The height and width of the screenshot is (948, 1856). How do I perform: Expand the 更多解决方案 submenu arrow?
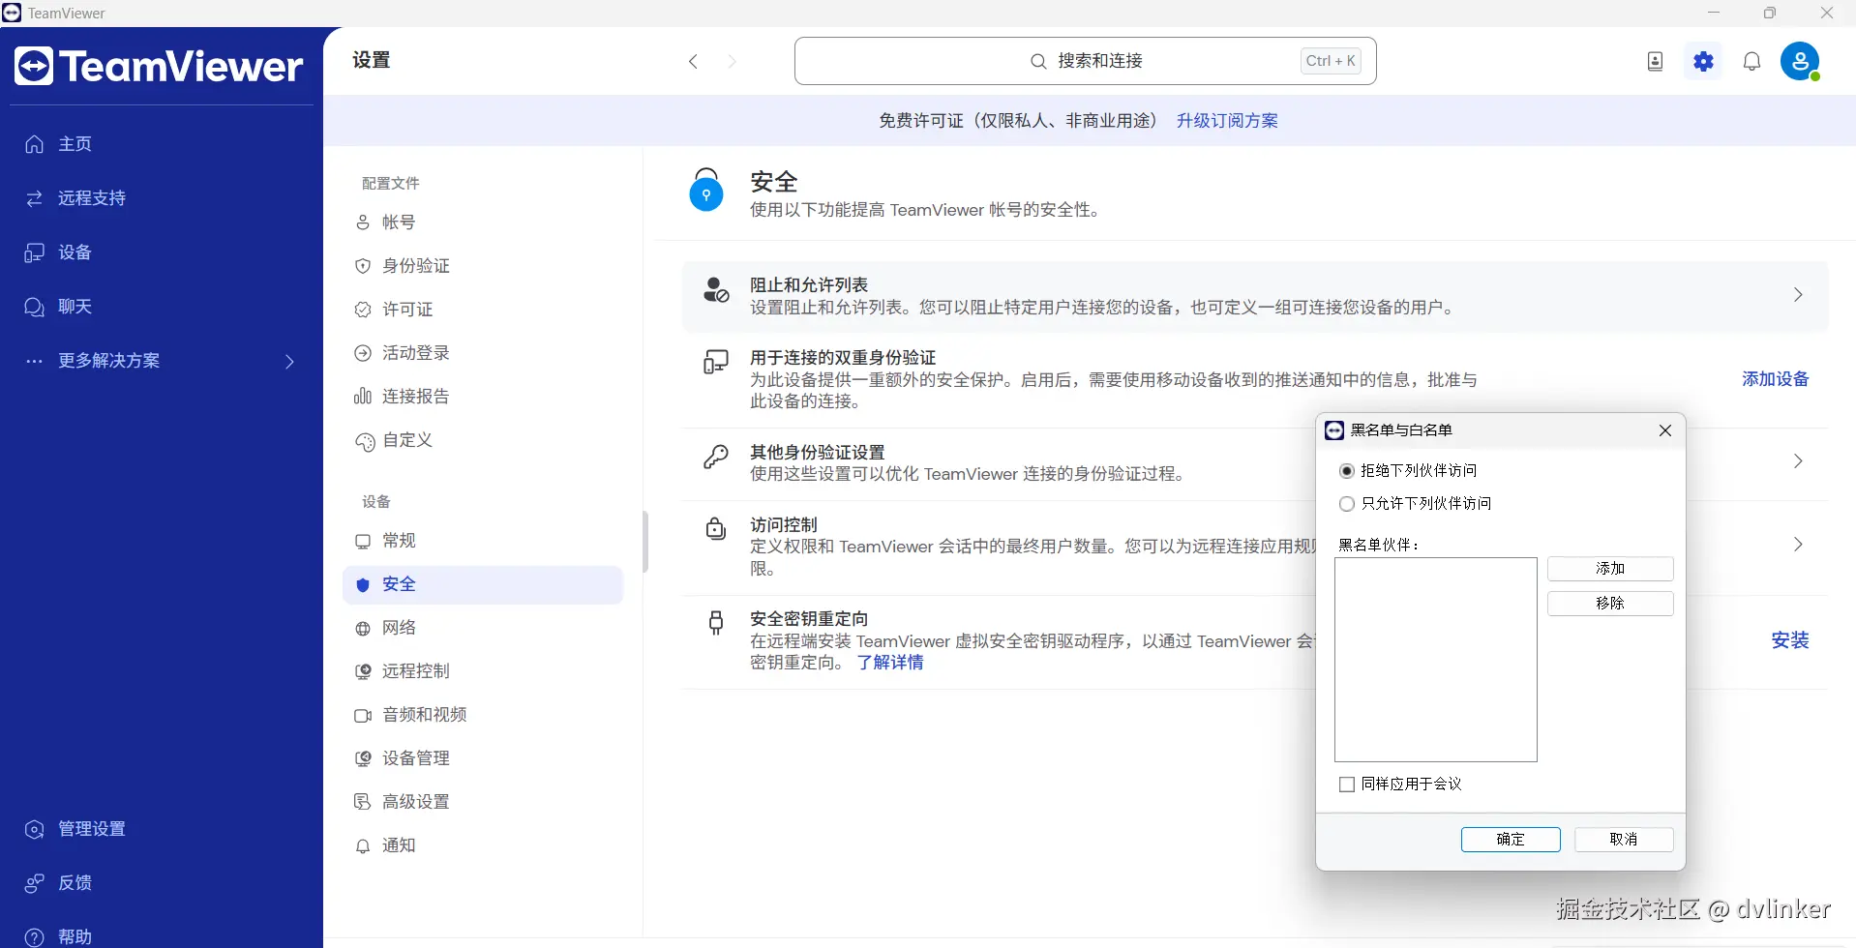[289, 362]
